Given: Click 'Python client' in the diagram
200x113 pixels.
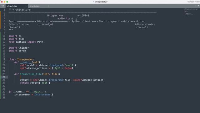Looking at the screenshot, I should (81, 21).
